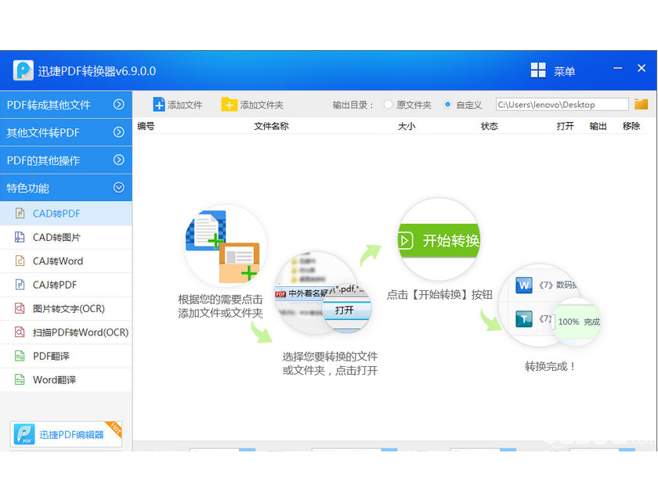Viewport: 658px width, 503px height.
Task: Select the 自定义 radio button
Action: coord(448,104)
